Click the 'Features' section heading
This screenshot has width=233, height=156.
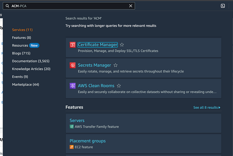point(74,107)
